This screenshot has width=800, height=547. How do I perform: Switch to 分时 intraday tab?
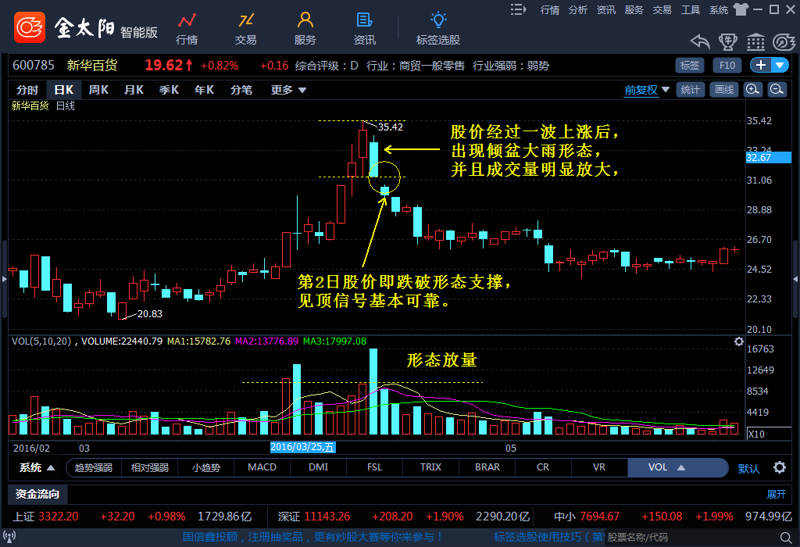pos(27,90)
